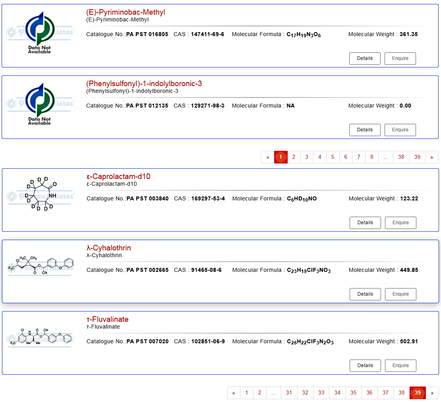Select page 31 in lower pagination
441x402 pixels.
289,393
